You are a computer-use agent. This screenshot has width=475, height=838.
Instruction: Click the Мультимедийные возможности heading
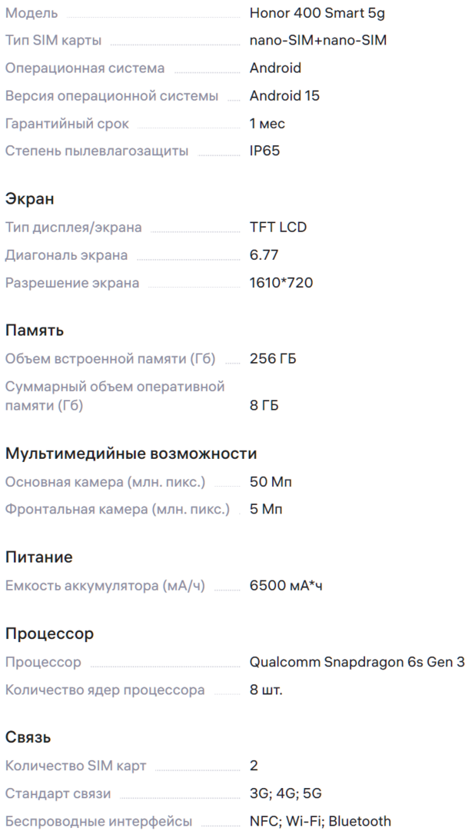131,454
